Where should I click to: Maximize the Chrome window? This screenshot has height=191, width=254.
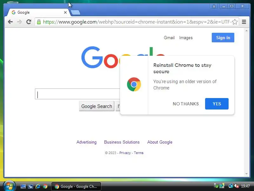pyautogui.click(x=232, y=6)
